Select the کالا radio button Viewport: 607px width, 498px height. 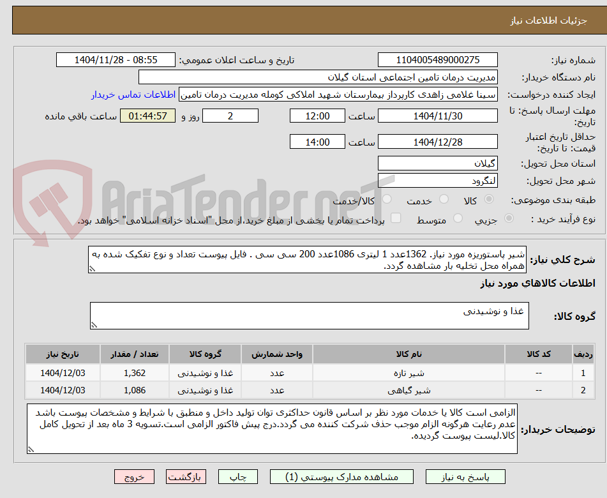coord(489,199)
